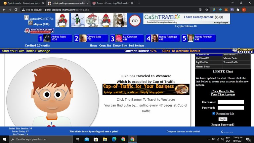Click the first penguin surf image

pos(63,20)
